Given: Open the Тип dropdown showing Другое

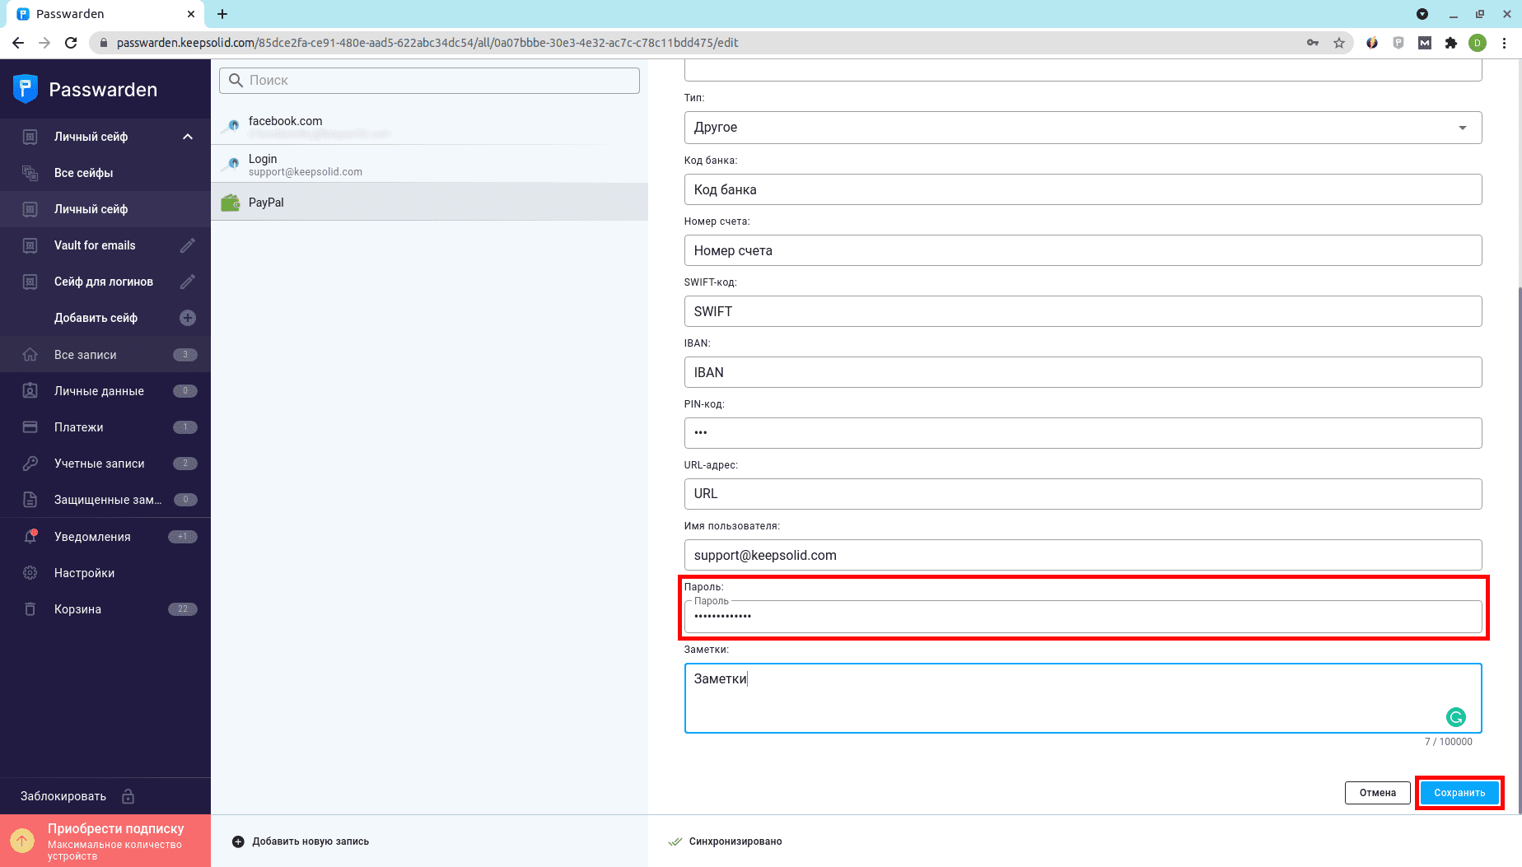Looking at the screenshot, I should [x=1082, y=128].
